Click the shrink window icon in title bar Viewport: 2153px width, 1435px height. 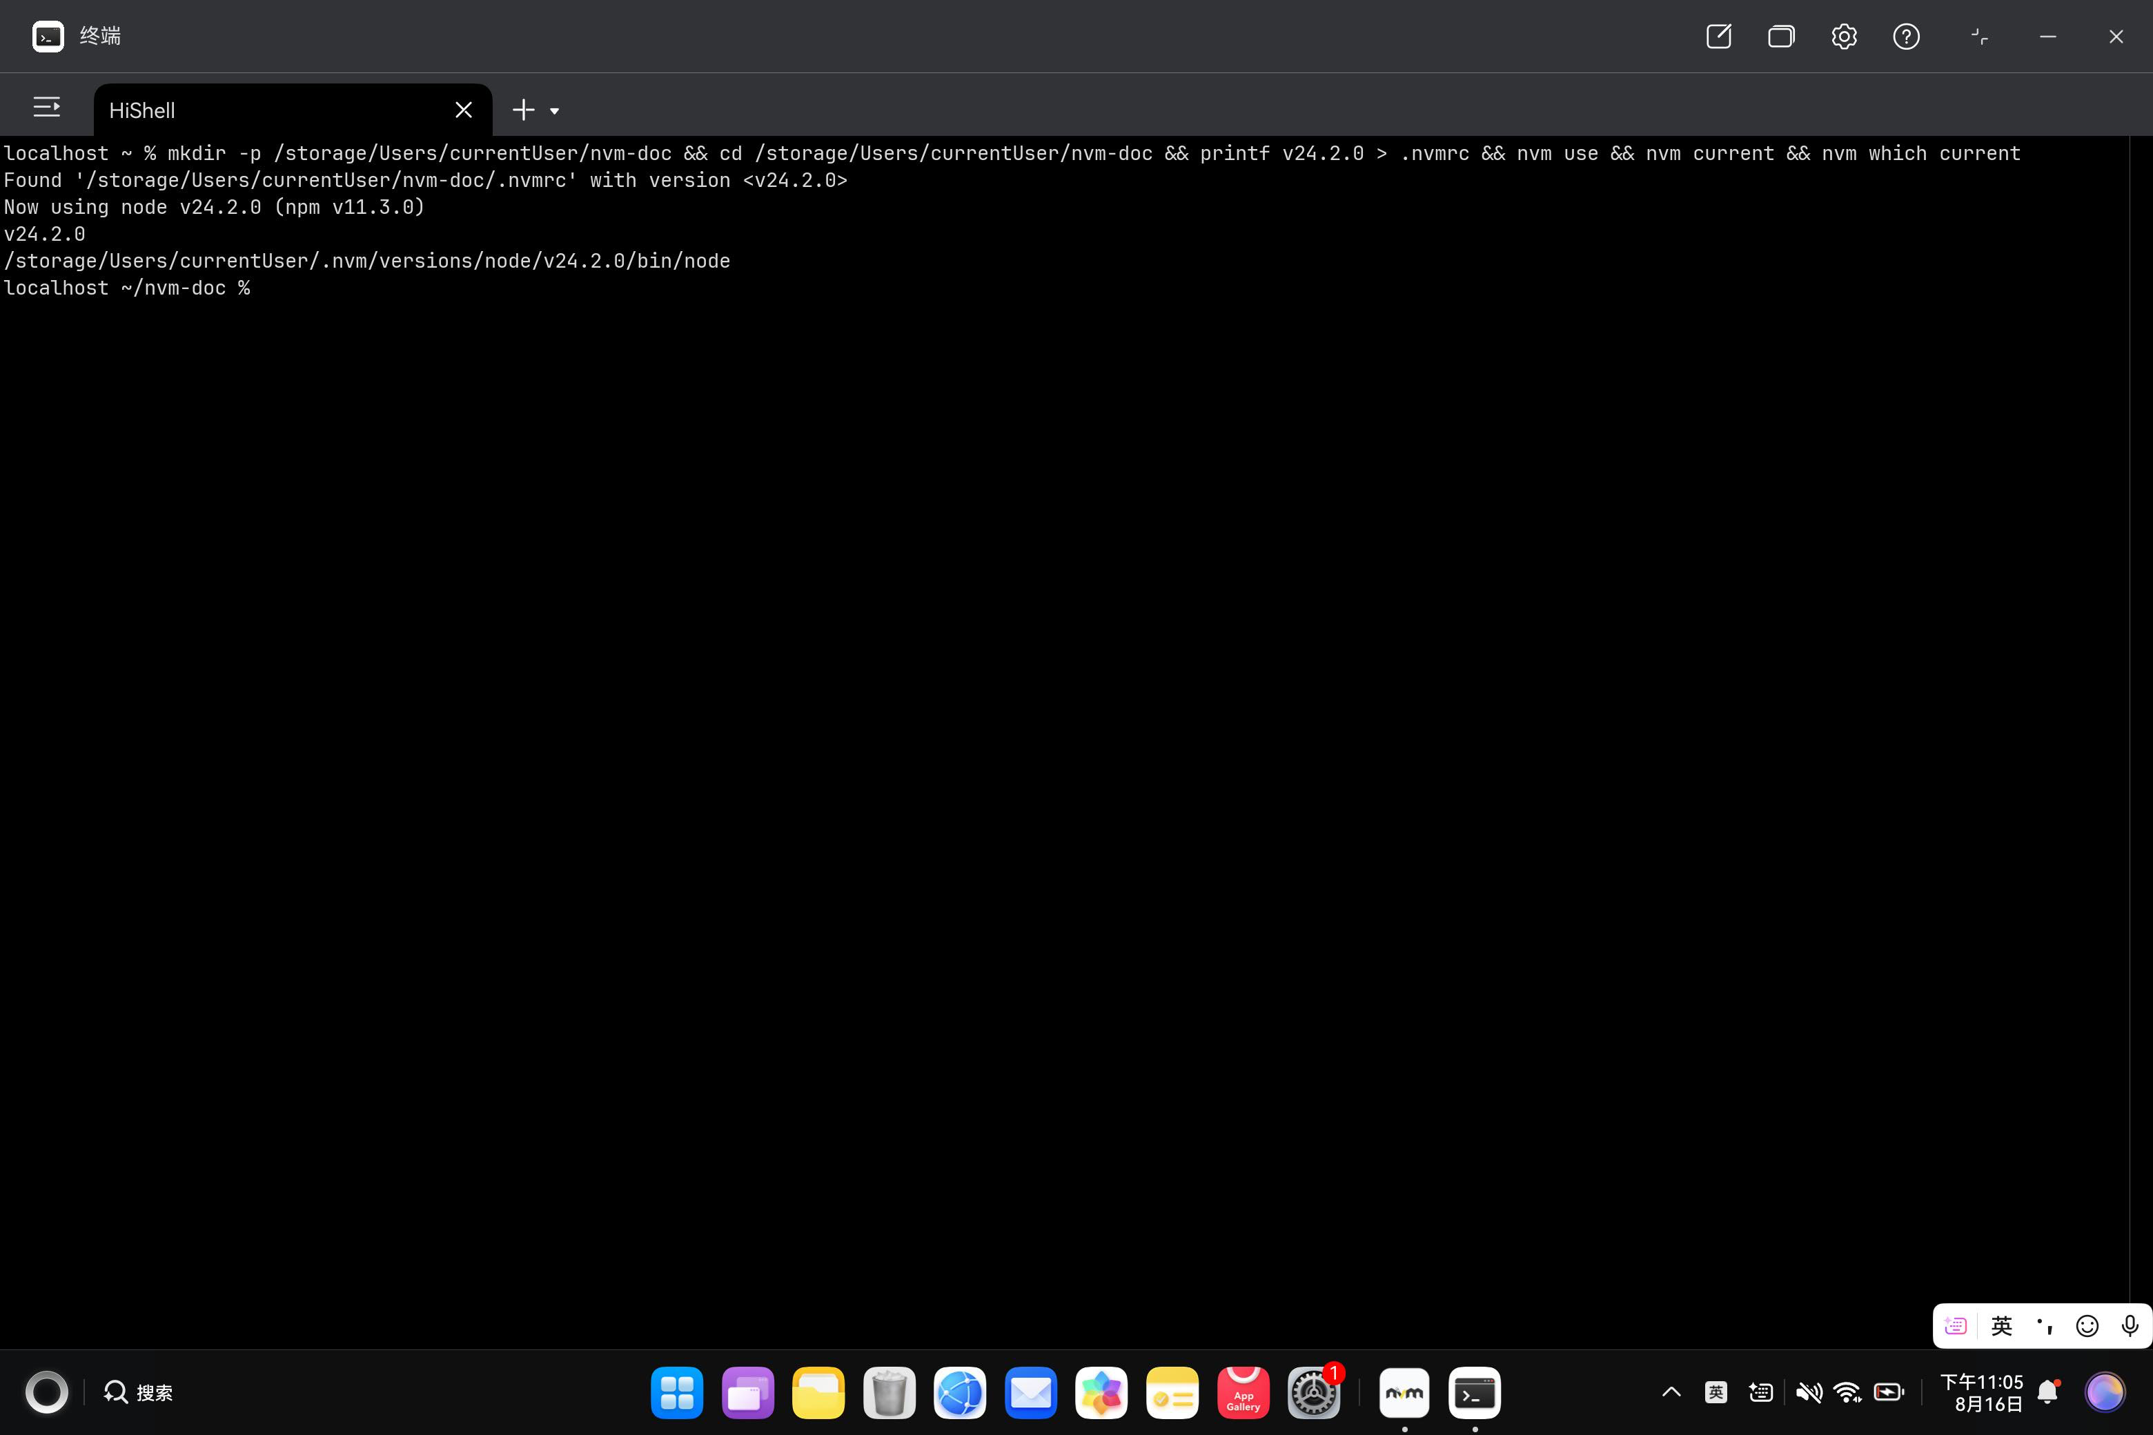1980,37
